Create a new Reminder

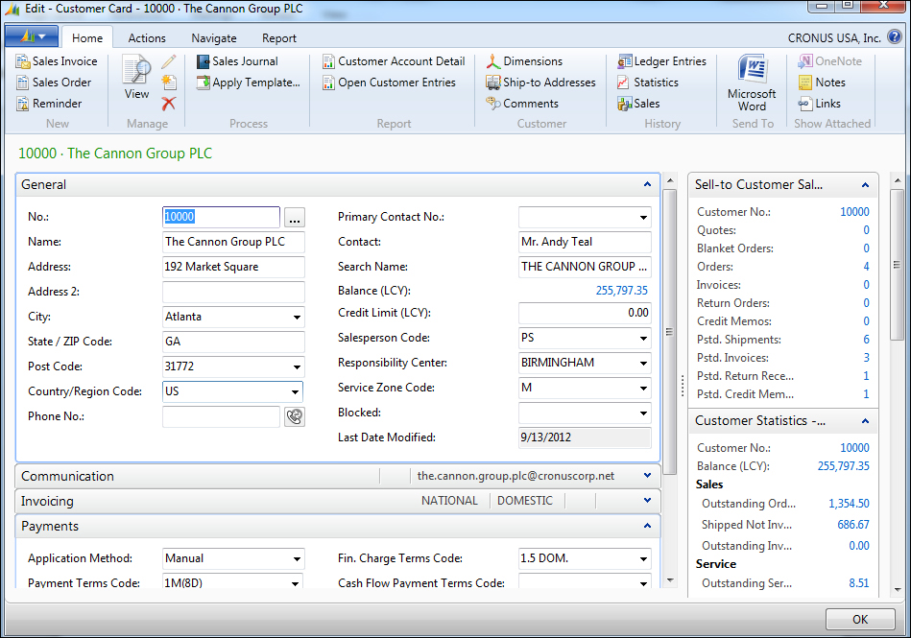click(49, 104)
